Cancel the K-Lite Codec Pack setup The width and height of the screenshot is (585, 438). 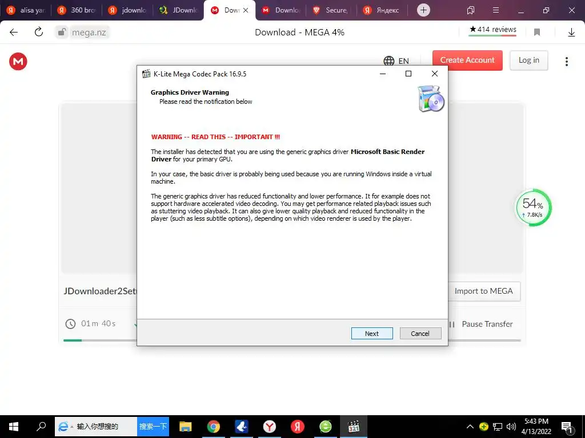[420, 333]
